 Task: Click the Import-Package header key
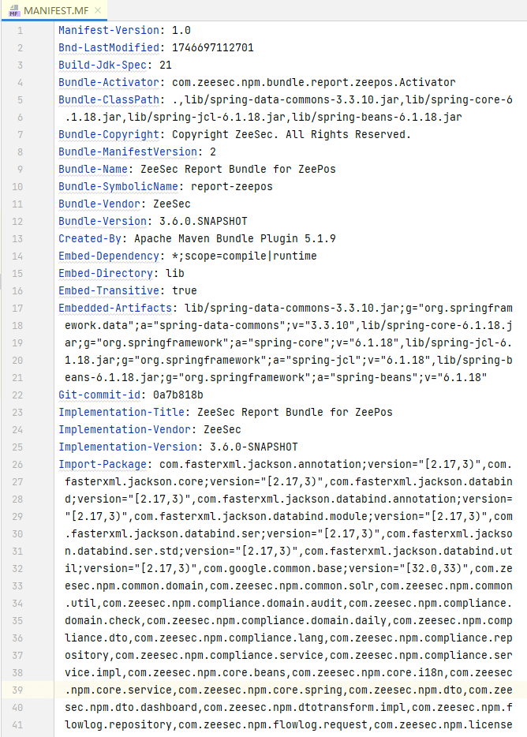(101, 464)
